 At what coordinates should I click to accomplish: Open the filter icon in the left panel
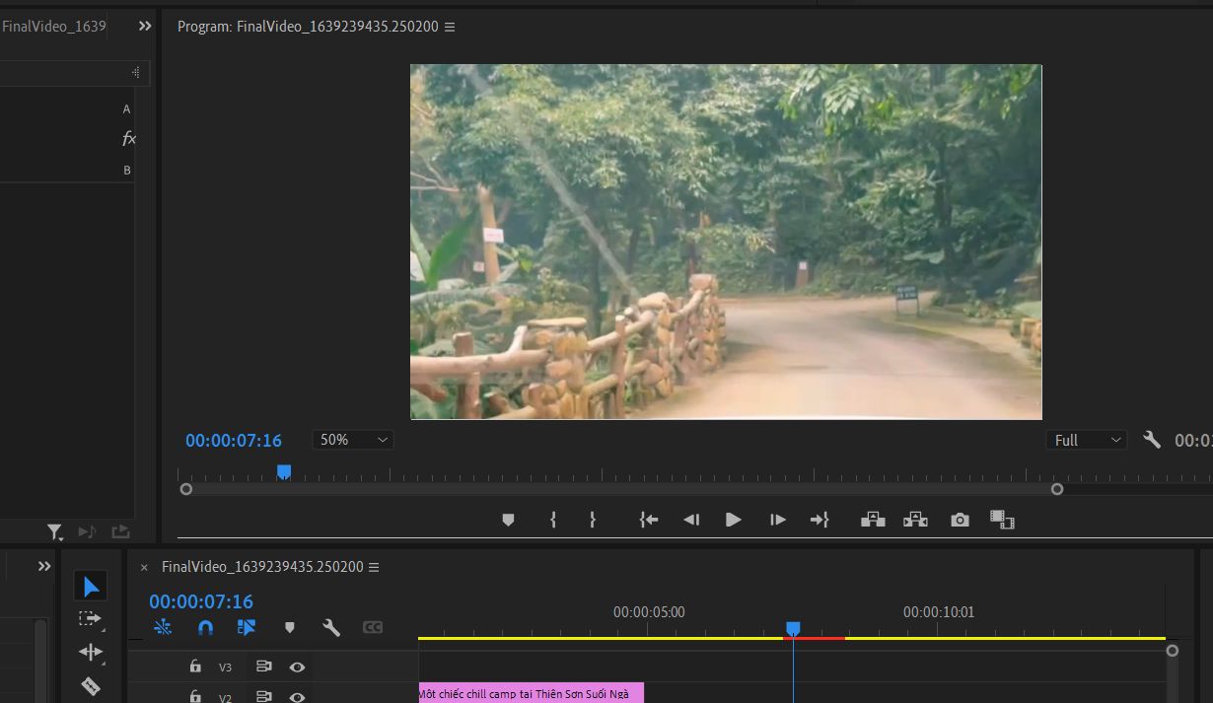tap(55, 531)
